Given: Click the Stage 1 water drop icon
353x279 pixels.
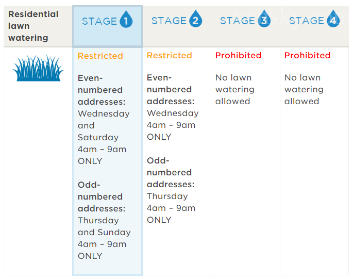Looking at the screenshot, I should click(x=126, y=21).
